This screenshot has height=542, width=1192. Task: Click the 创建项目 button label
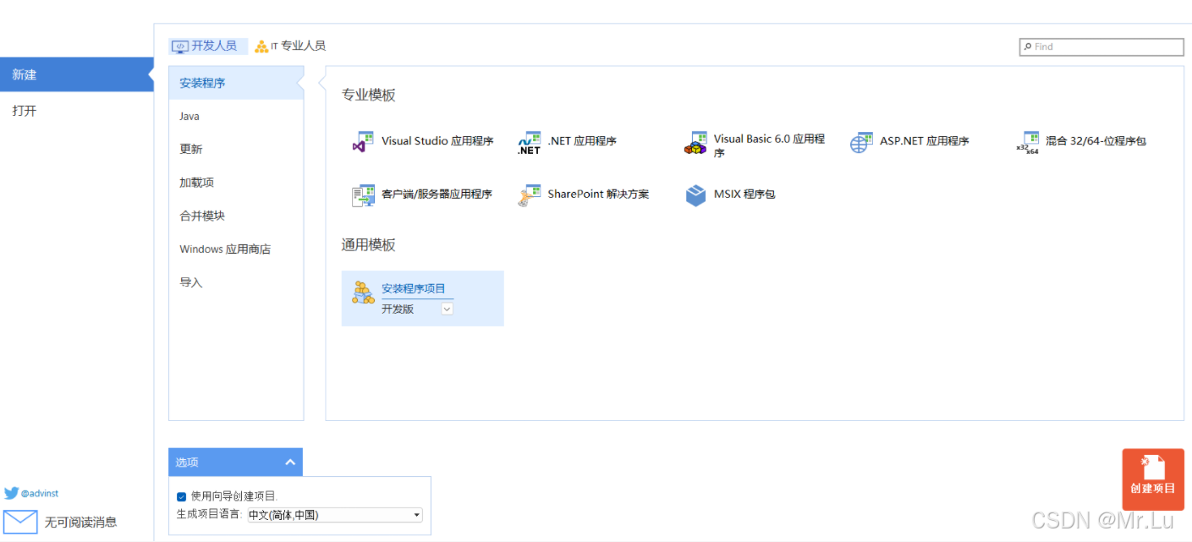(x=1153, y=489)
